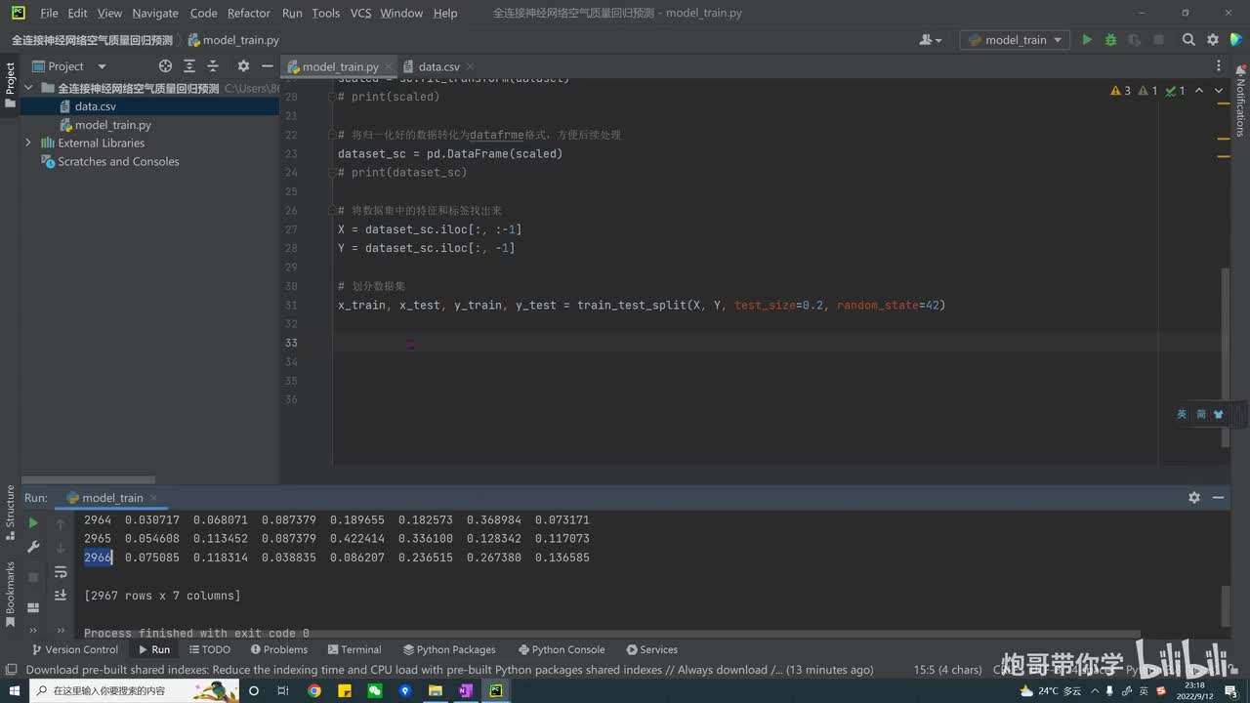Open Google Chrome from the taskbar
Image resolution: width=1250 pixels, height=703 pixels.
click(313, 690)
